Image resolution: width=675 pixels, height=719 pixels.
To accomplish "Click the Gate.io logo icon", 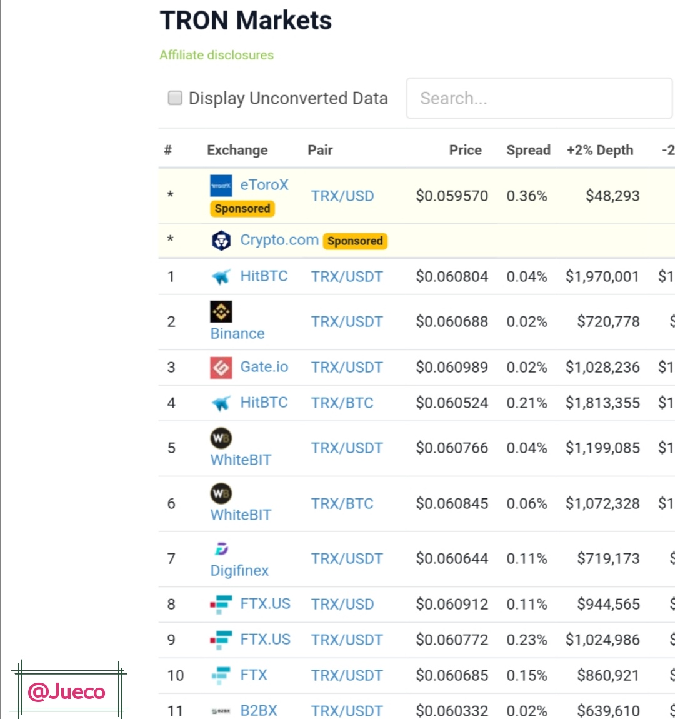I will pos(221,368).
